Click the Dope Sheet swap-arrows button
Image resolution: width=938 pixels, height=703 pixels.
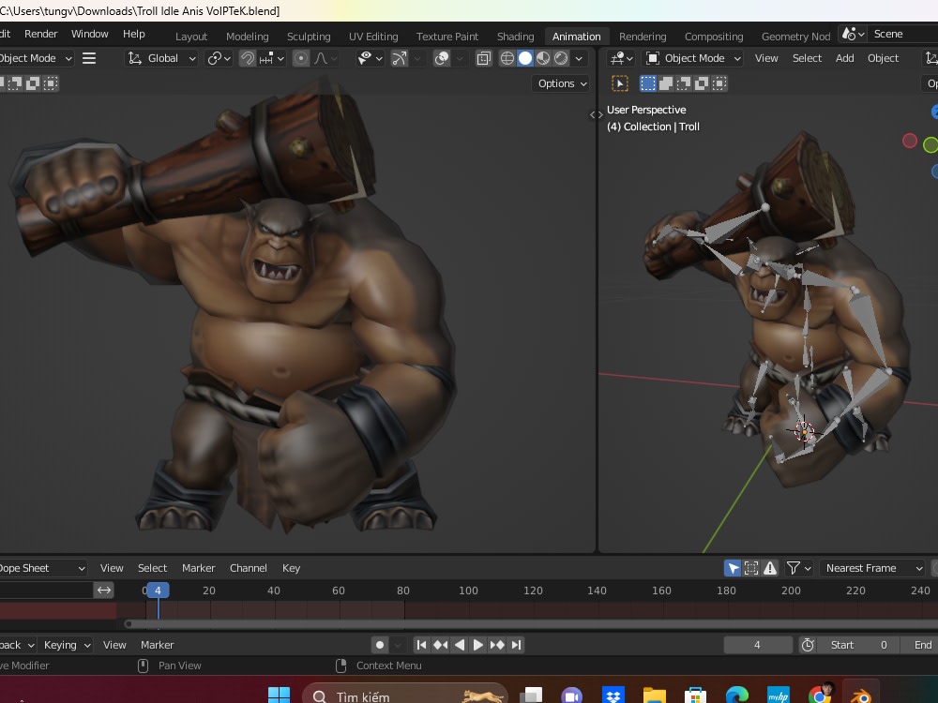[104, 591]
